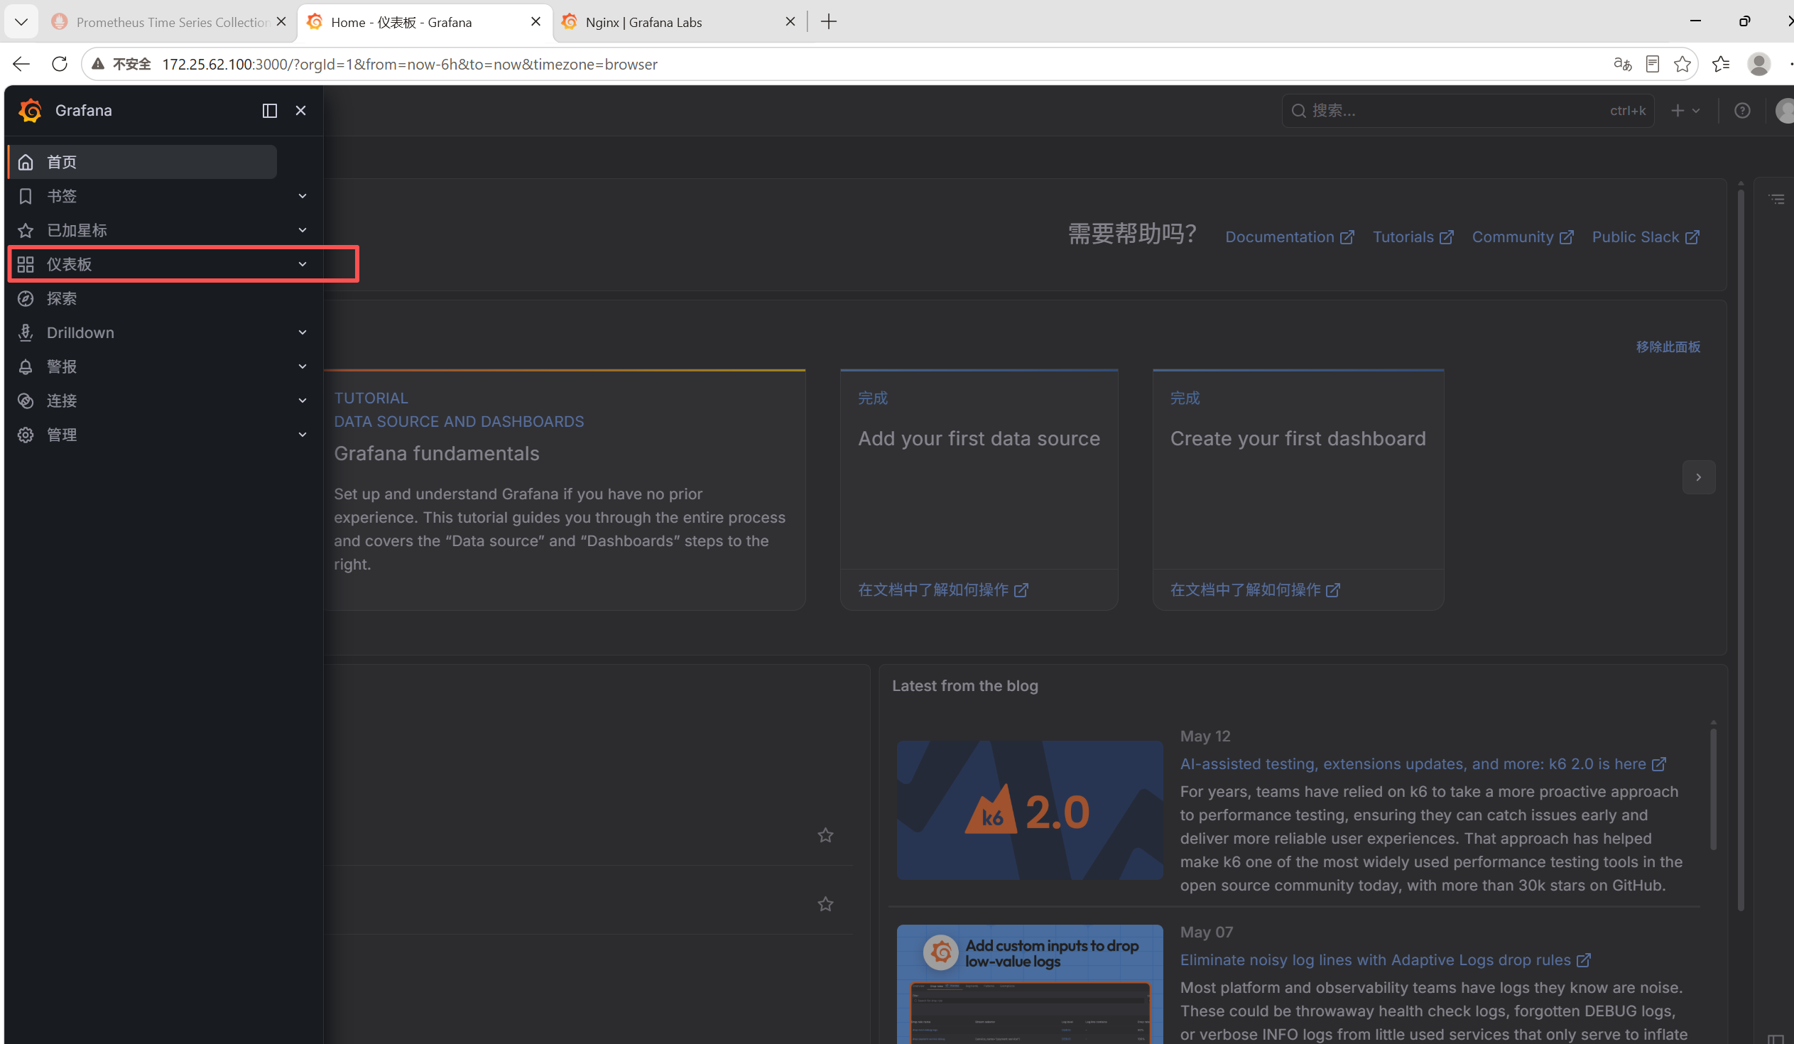Click the star icon beside 已加星标

click(26, 230)
